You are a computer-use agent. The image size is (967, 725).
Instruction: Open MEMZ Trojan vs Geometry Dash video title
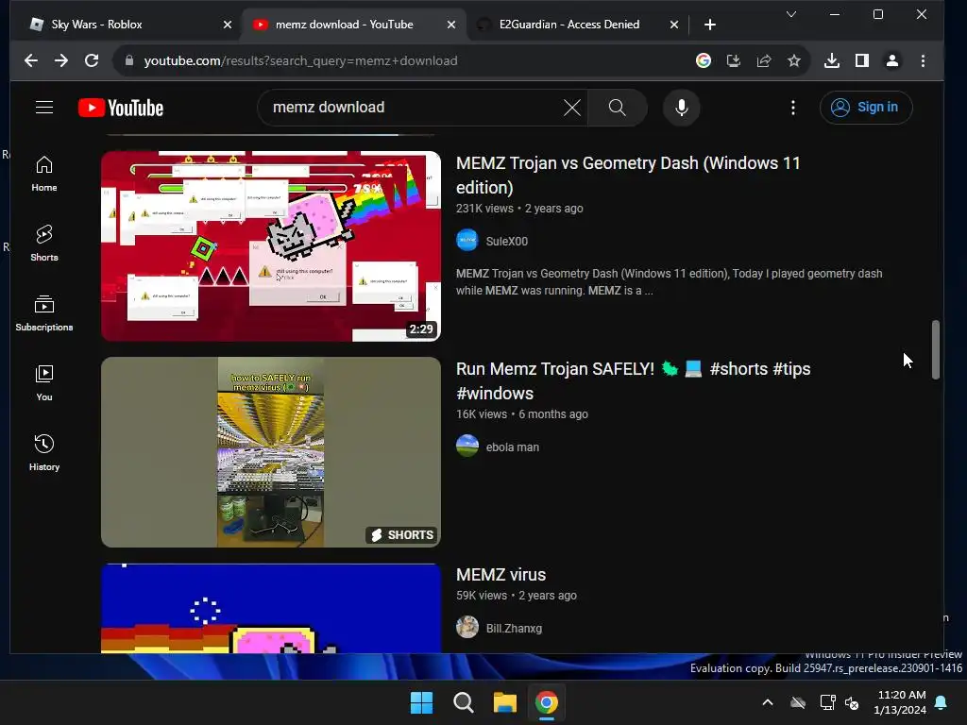[628, 175]
